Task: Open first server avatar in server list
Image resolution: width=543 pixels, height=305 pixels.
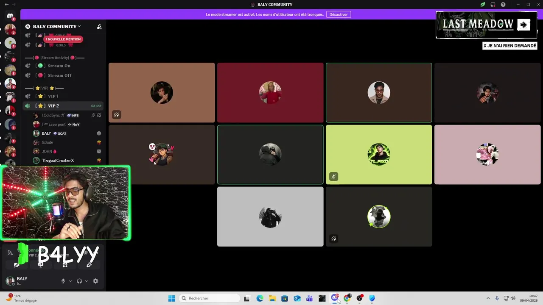Action: tap(10, 30)
